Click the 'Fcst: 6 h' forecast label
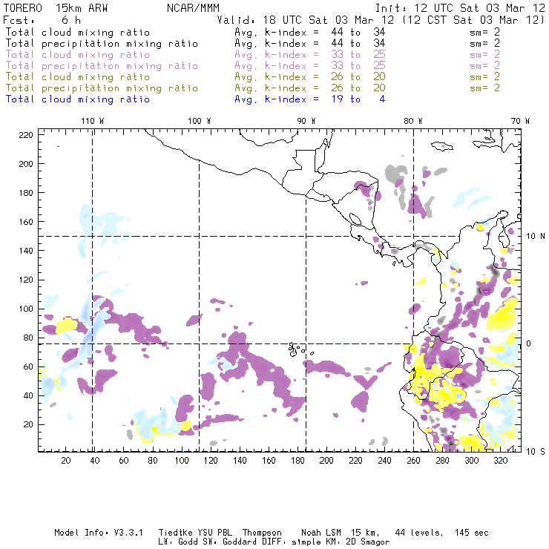The height and width of the screenshot is (549, 549). [42, 20]
